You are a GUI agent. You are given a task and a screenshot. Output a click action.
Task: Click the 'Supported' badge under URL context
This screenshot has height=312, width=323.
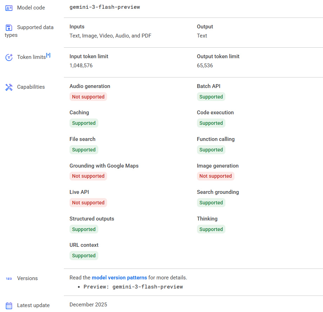[x=84, y=256]
